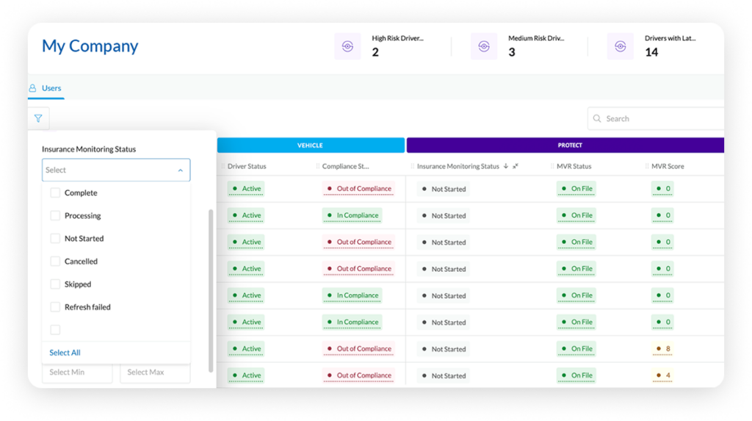The image size is (752, 421).
Task: Click the drag handle on MVR Status column
Action: [x=551, y=167]
